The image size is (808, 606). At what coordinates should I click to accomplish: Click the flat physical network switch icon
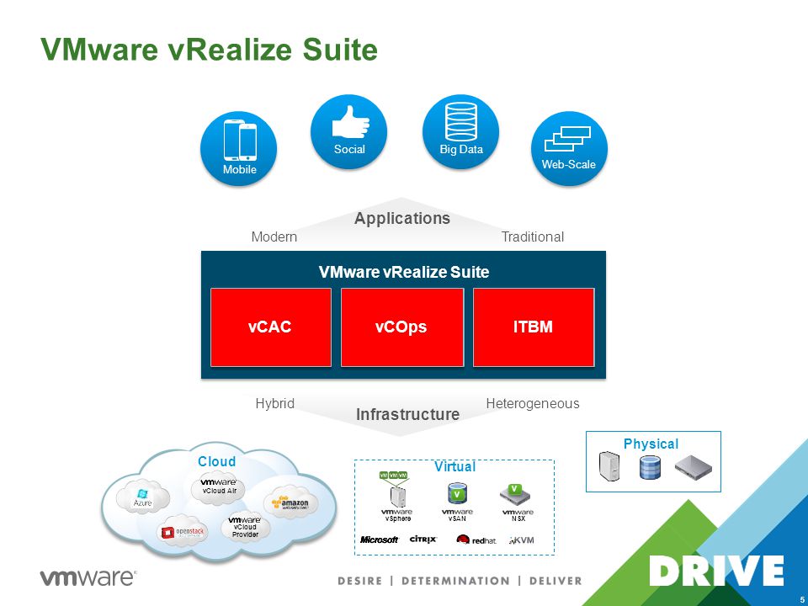coord(694,467)
